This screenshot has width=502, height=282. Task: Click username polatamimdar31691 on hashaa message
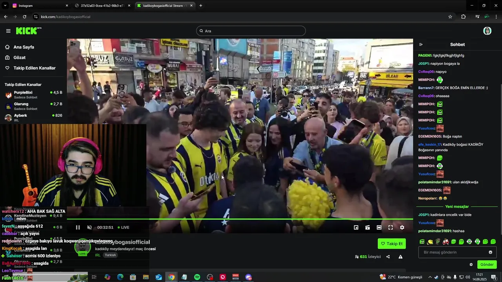click(x=435, y=231)
